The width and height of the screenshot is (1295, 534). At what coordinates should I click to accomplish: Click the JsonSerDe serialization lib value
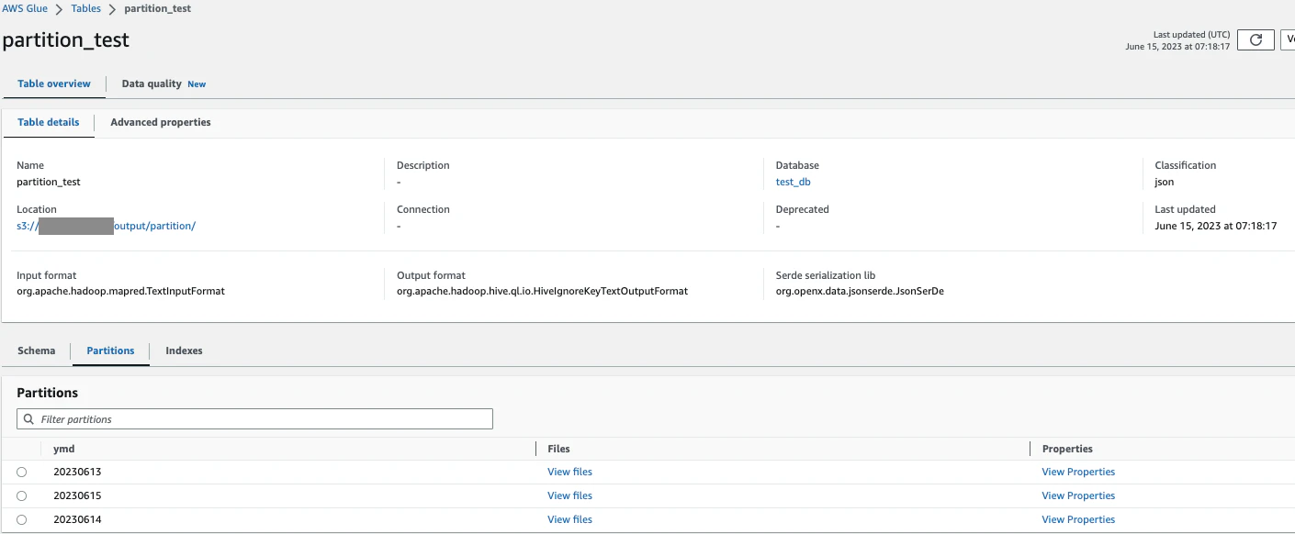click(859, 291)
